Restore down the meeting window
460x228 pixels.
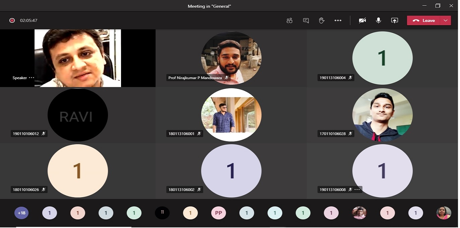(438, 6)
